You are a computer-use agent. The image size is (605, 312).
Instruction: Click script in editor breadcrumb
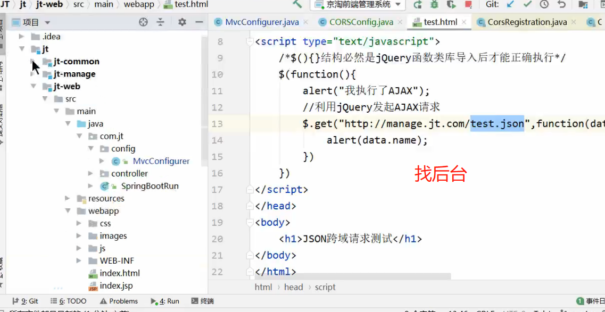click(x=325, y=287)
